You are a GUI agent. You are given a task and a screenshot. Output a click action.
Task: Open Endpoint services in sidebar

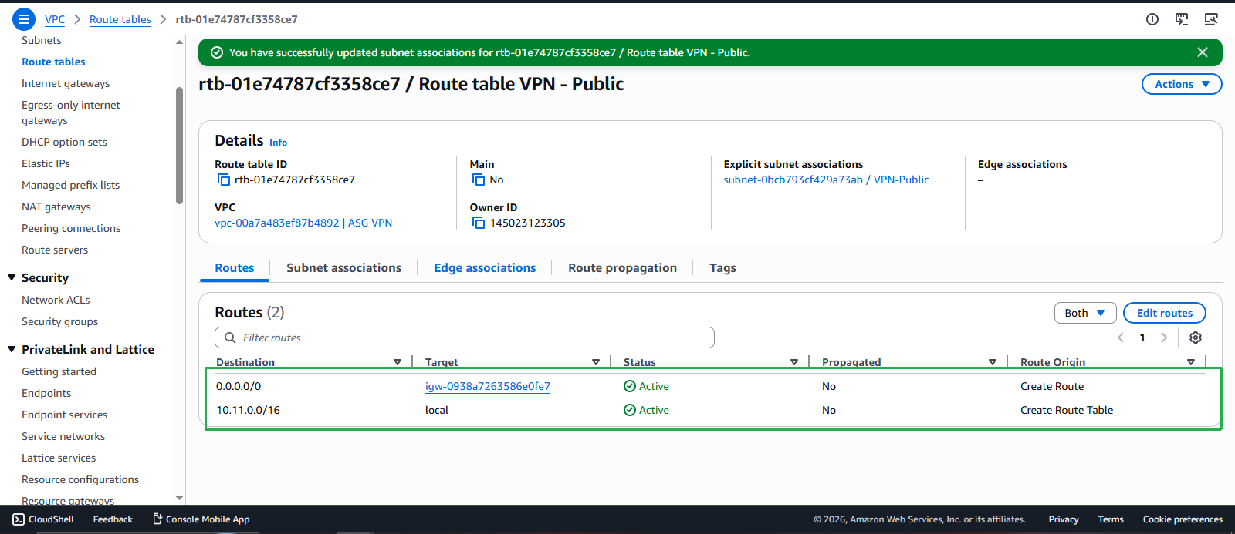coord(65,415)
